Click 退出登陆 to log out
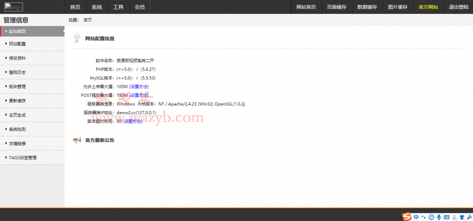 [458, 7]
